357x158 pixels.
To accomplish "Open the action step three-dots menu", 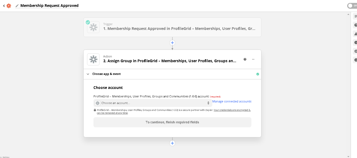I will pyautogui.click(x=253, y=59).
